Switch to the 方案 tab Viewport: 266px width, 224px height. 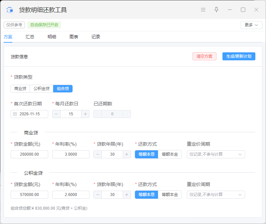point(8,37)
